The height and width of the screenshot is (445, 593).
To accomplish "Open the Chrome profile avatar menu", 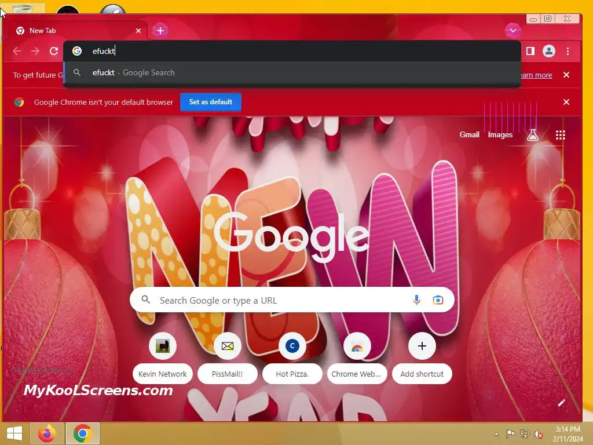I will coord(549,51).
